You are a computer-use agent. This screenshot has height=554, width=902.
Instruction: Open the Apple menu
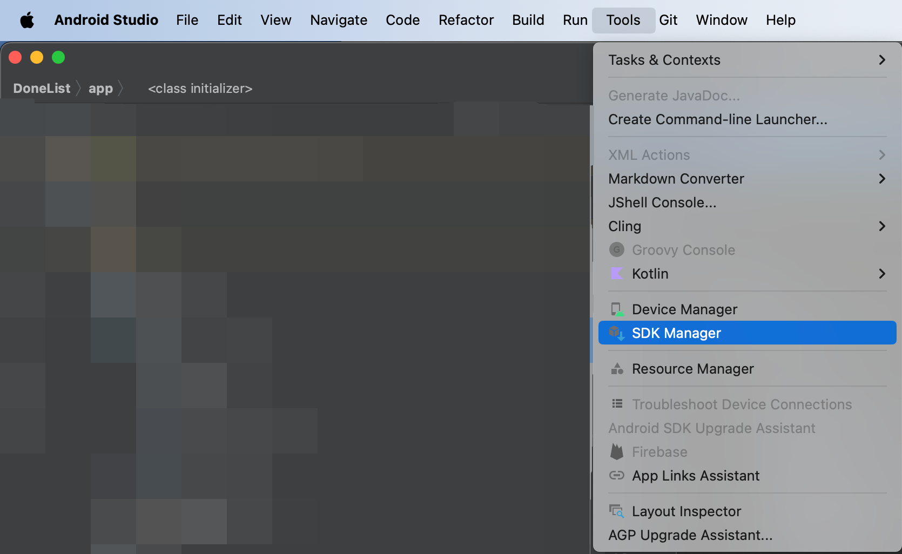tap(27, 21)
